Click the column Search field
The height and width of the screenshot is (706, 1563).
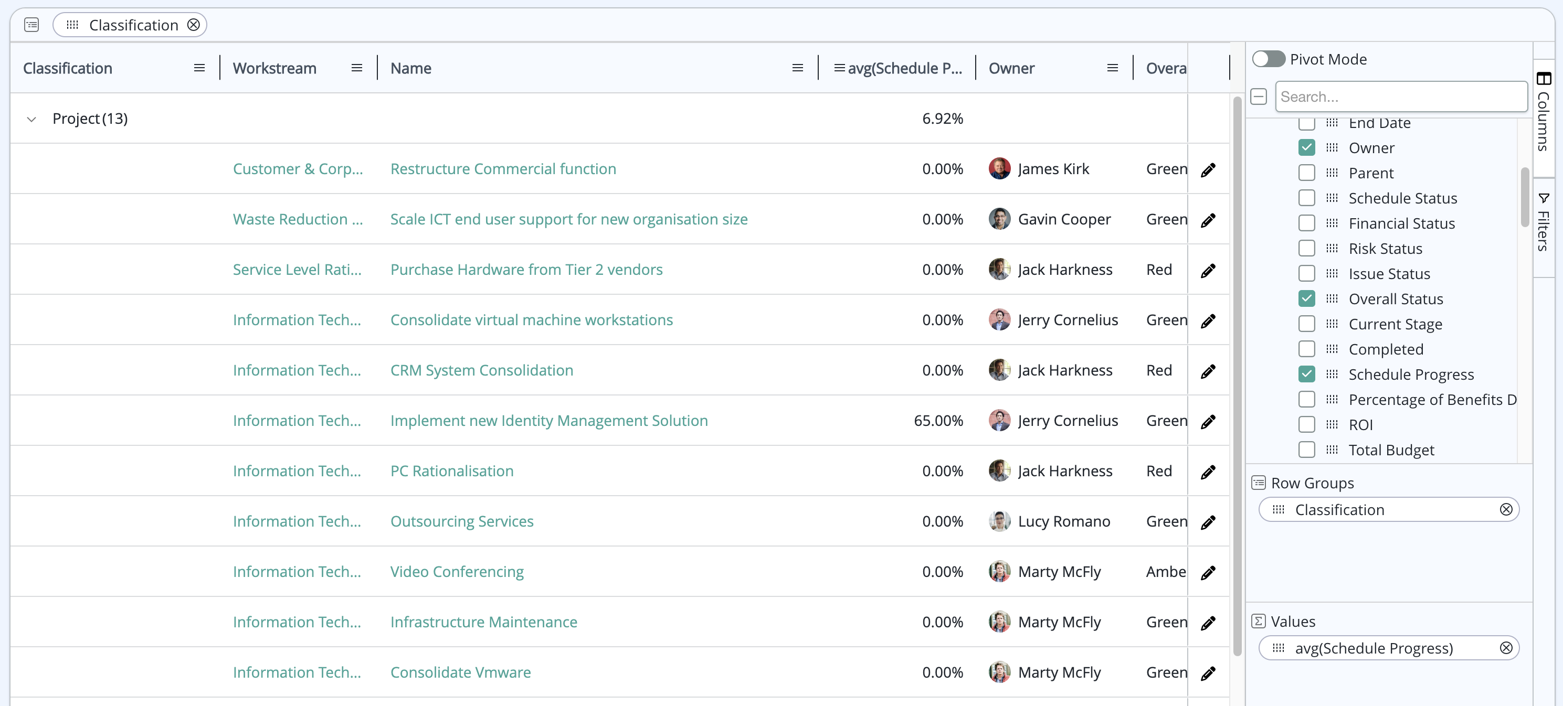[x=1401, y=97]
